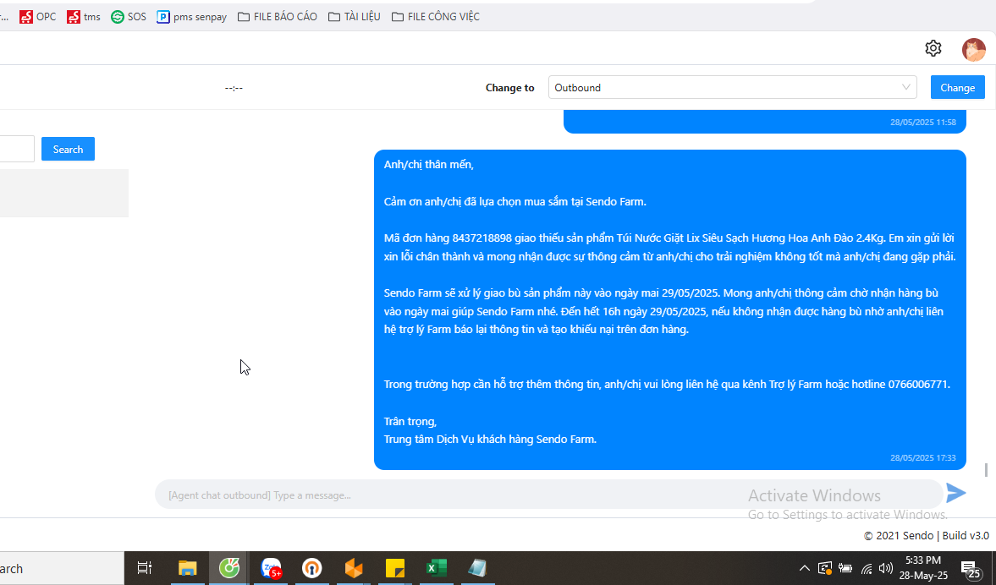Image resolution: width=996 pixels, height=585 pixels.
Task: Open the user avatar profile menu
Action: tap(974, 49)
